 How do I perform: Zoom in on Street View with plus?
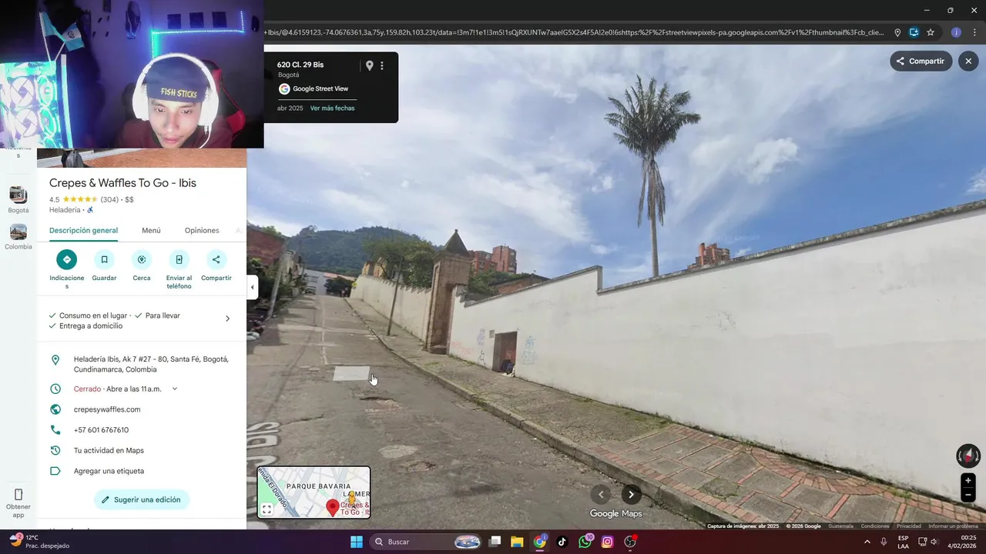[x=968, y=481]
